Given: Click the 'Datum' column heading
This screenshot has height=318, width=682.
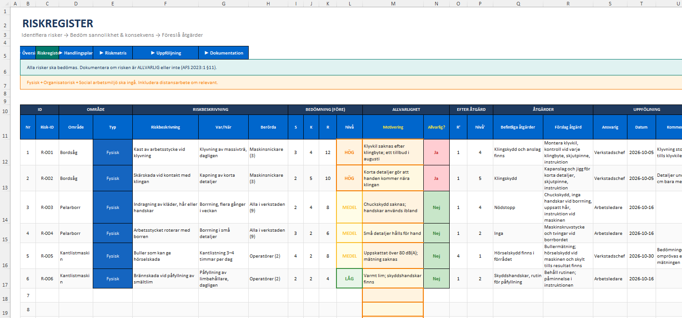Looking at the screenshot, I should tap(642, 127).
